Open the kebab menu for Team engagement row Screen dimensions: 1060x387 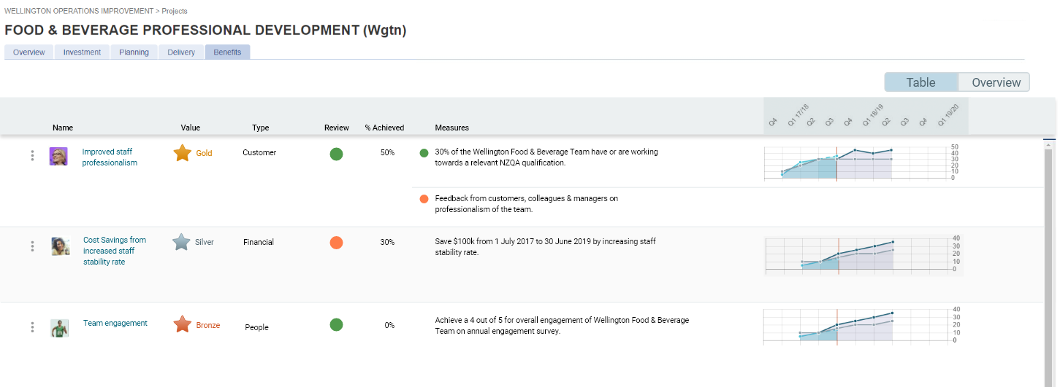(32, 327)
